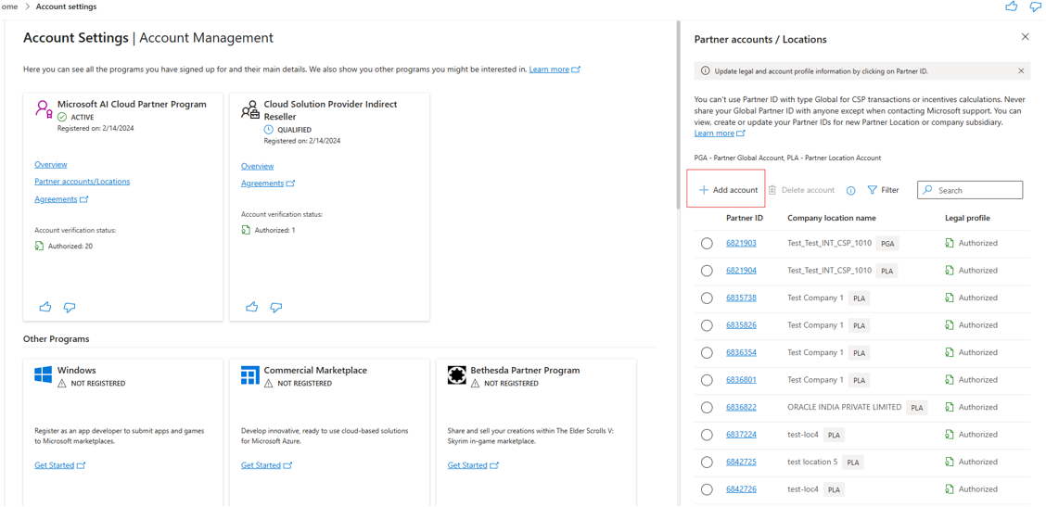Viewport: 1046px width, 507px height.
Task: Click the Commercial Marketplace logo icon
Action: tap(249, 374)
